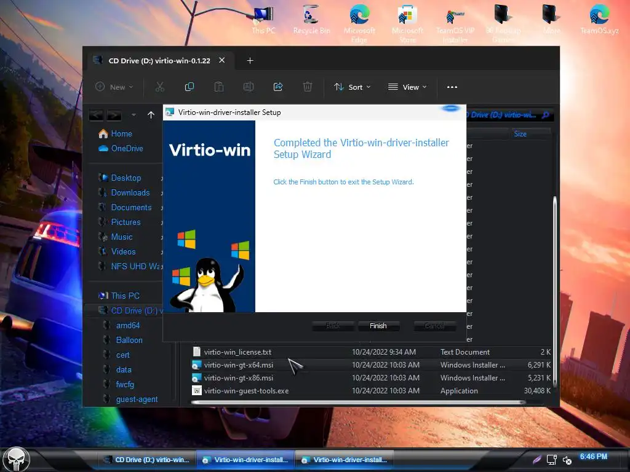
Task: Open the Sort dropdown menu
Action: pyautogui.click(x=353, y=87)
